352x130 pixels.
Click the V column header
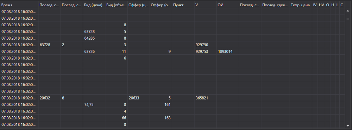(x=206, y=5)
